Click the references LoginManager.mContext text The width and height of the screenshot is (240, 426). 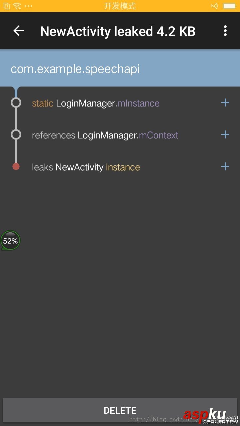[105, 135]
